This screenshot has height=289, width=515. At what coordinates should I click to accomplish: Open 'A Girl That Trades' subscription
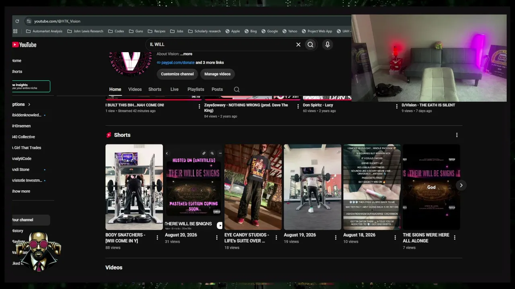tap(27, 148)
